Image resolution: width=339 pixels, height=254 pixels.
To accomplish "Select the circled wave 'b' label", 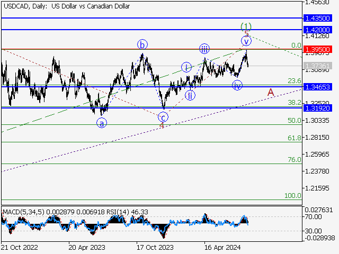I will point(142,45).
